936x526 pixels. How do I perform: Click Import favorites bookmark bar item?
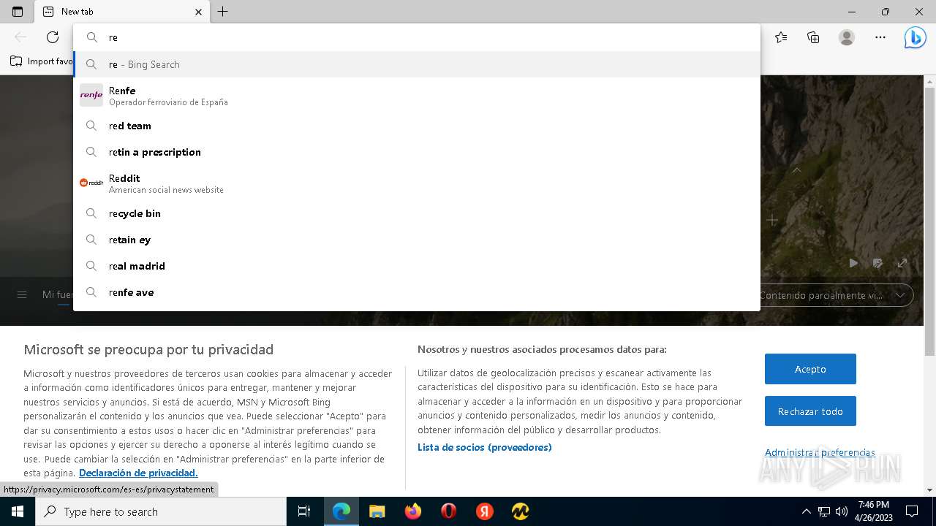coord(42,61)
